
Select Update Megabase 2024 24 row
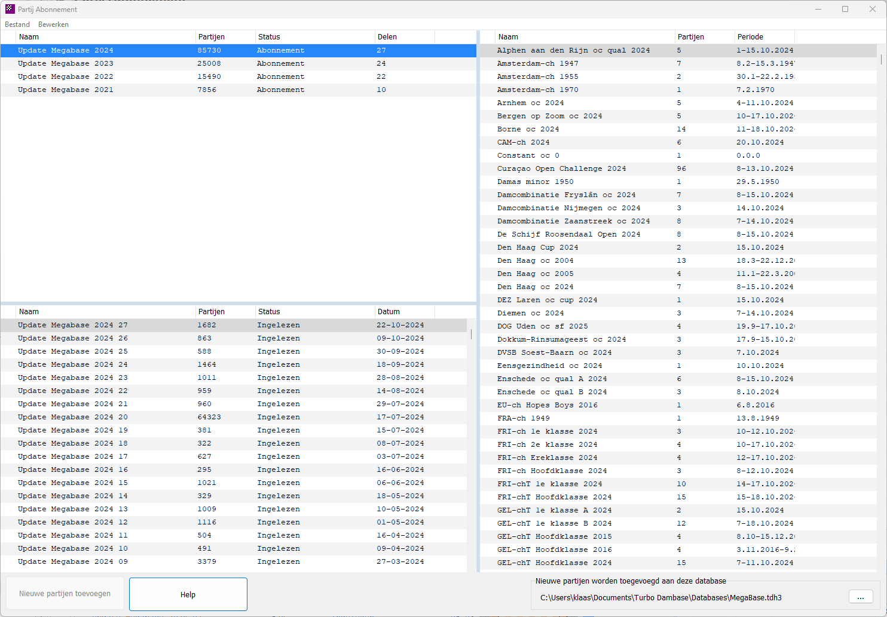(x=234, y=365)
